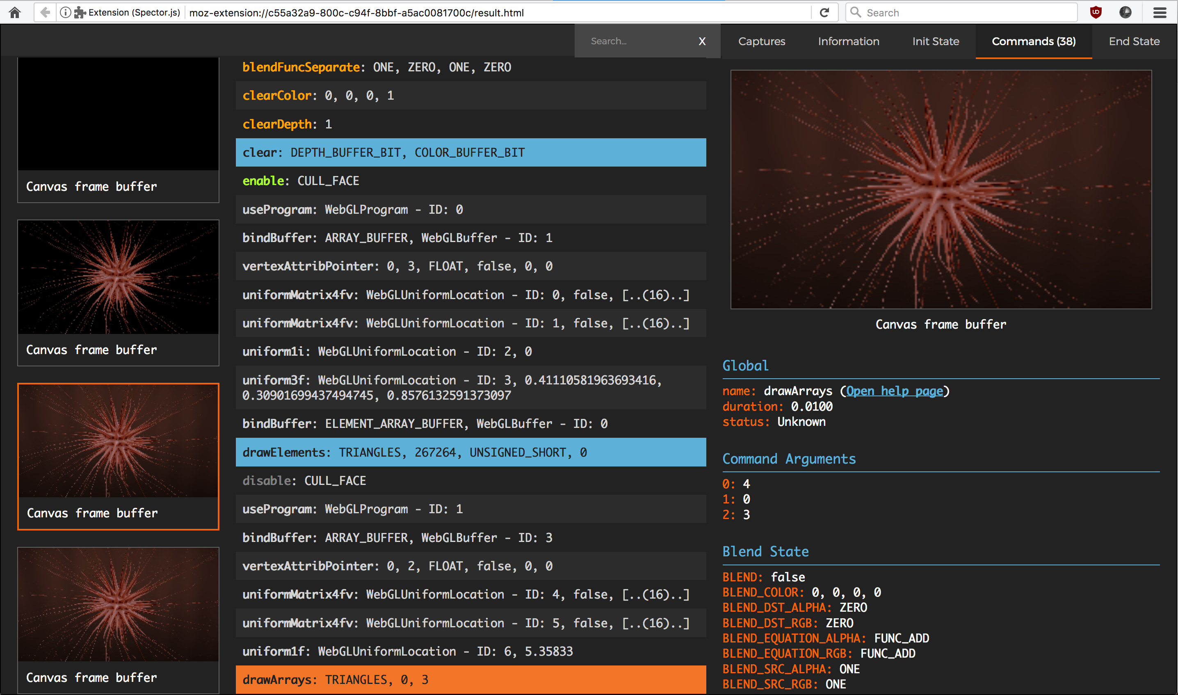
Task: Click the browser back arrow button
Action: (45, 13)
